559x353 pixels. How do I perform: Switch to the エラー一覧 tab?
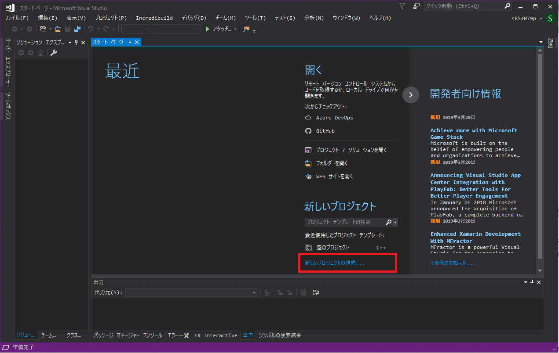pyautogui.click(x=178, y=335)
